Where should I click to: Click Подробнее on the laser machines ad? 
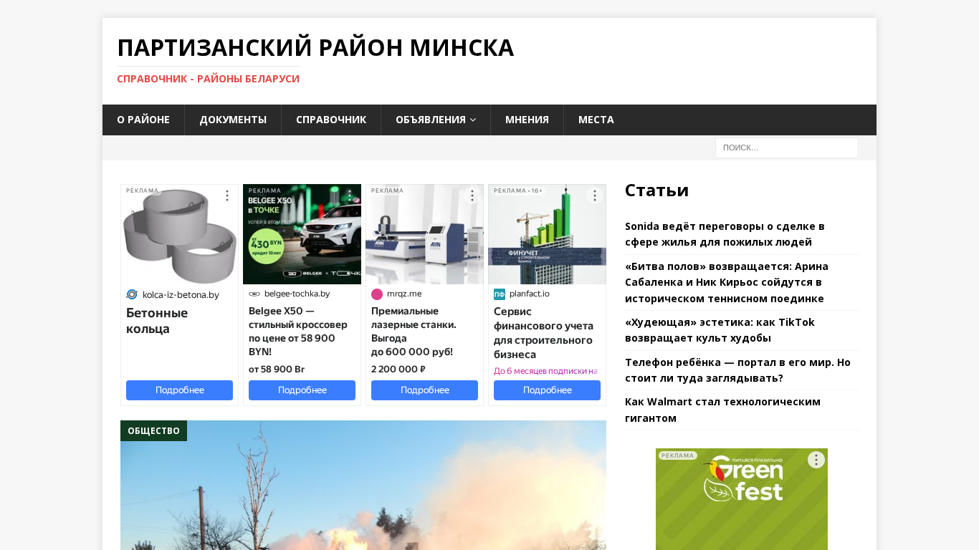click(424, 390)
